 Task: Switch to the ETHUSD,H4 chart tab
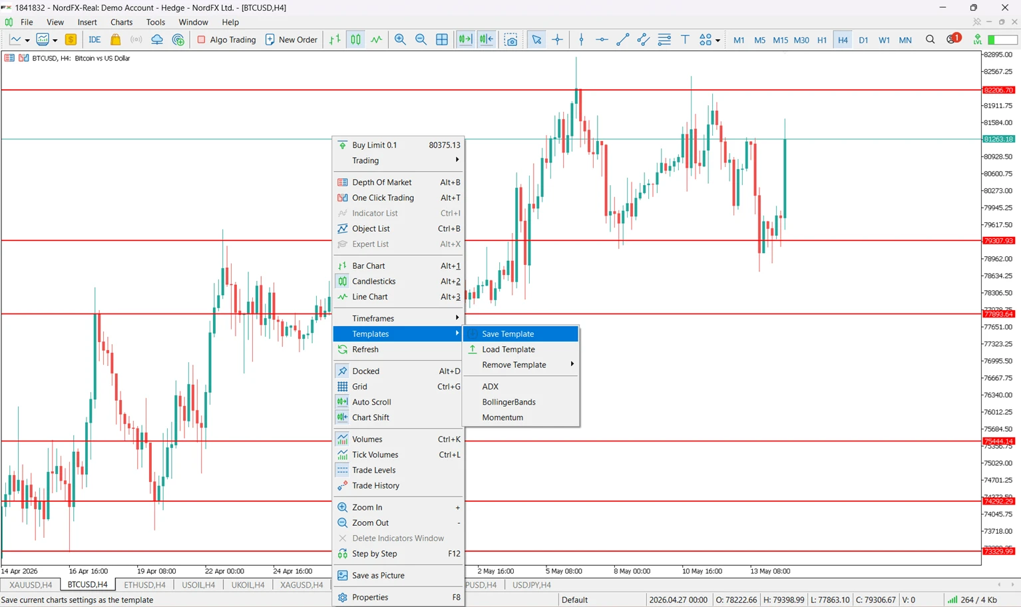coord(144,585)
